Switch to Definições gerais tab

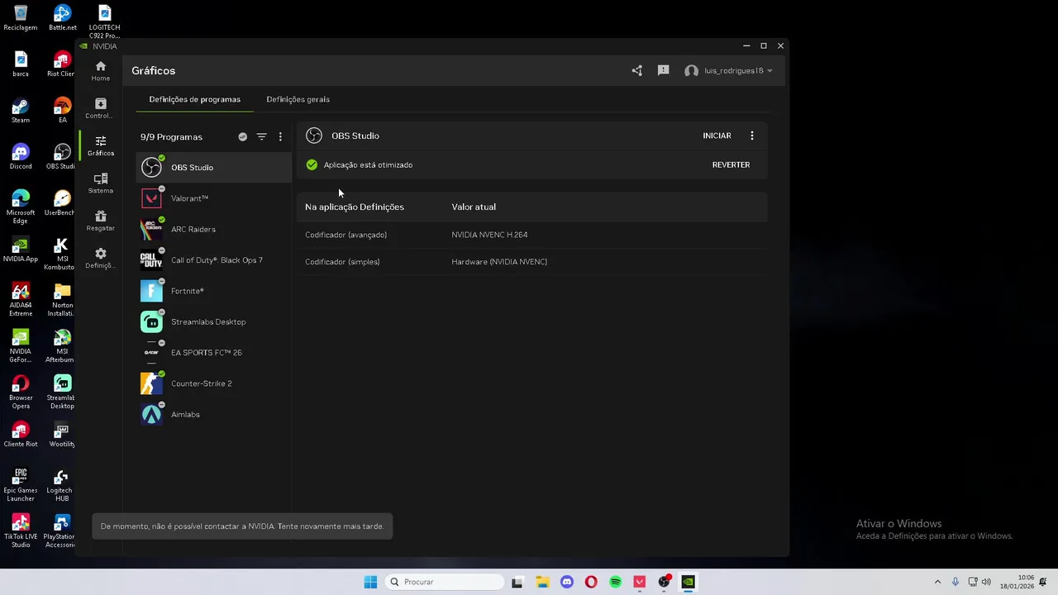[298, 99]
